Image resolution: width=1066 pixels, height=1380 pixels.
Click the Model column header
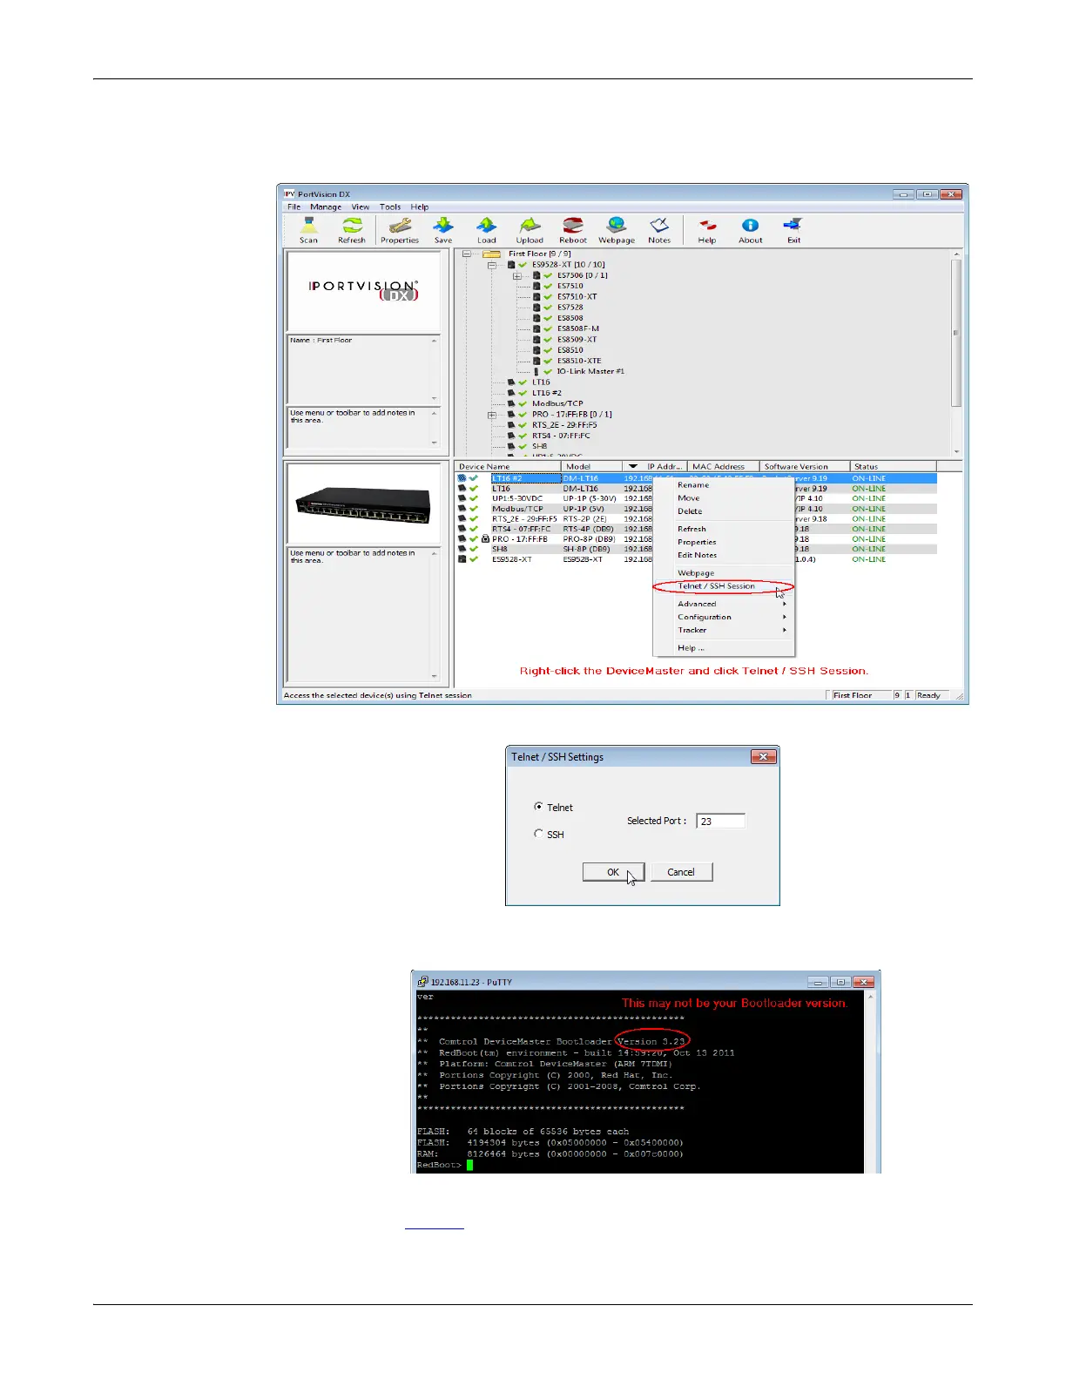(x=590, y=467)
